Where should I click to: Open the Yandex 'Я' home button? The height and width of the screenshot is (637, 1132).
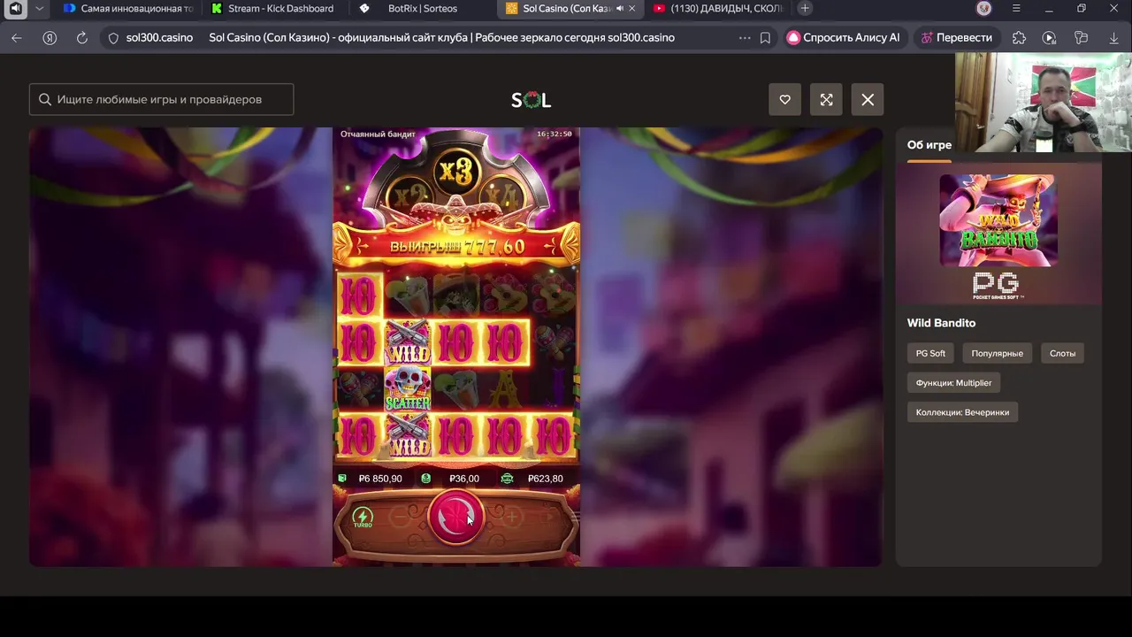coord(50,38)
